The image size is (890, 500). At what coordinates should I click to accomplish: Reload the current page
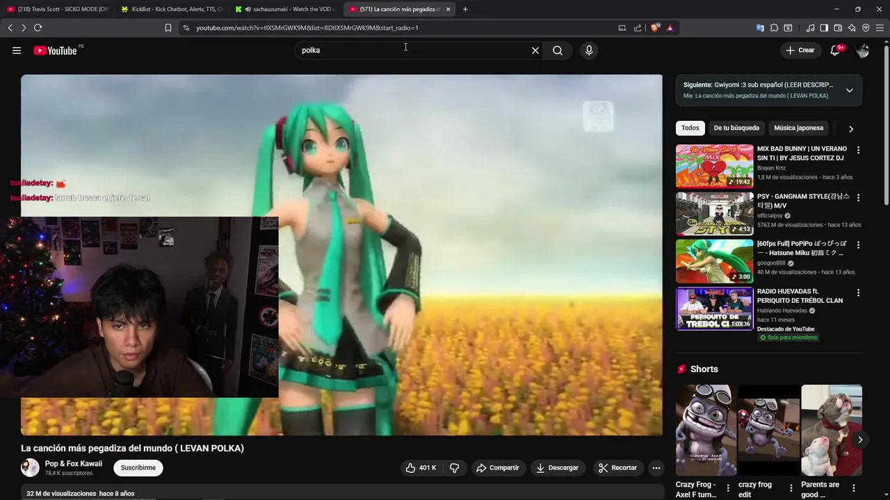pos(38,28)
